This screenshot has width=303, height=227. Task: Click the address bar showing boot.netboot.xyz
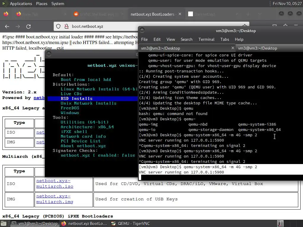(x=151, y=26)
